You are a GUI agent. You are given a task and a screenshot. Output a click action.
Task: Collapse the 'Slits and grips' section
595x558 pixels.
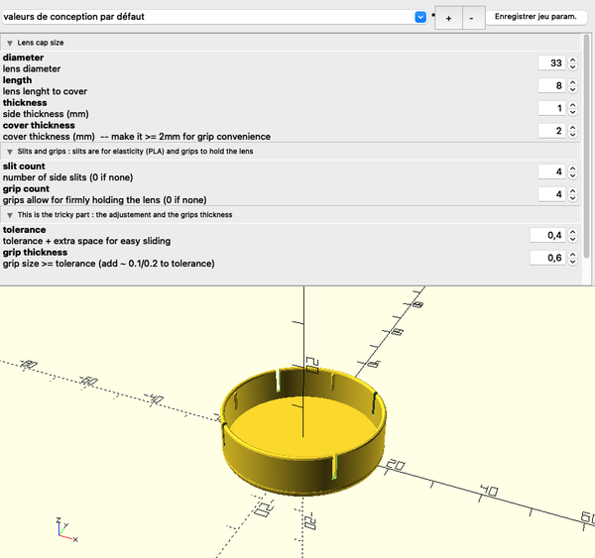pyautogui.click(x=10, y=149)
